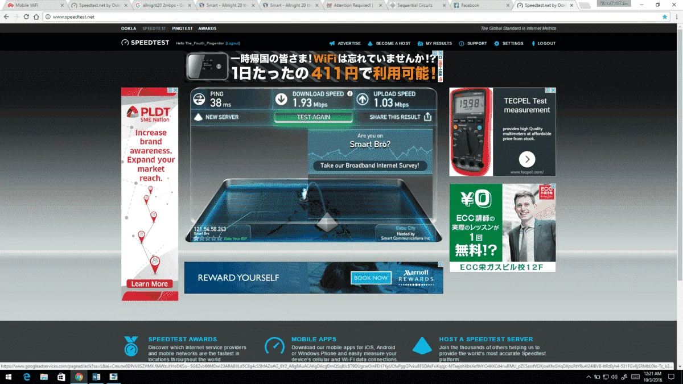Image resolution: width=683 pixels, height=384 pixels.
Task: Open Mobile Apps heading link
Action: pyautogui.click(x=314, y=339)
